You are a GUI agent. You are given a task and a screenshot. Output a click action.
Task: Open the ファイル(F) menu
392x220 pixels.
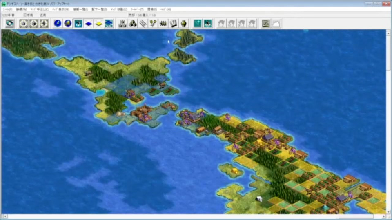pos(7,9)
